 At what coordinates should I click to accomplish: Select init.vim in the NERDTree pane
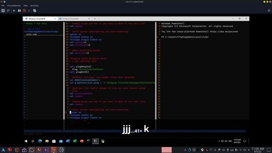31,34
